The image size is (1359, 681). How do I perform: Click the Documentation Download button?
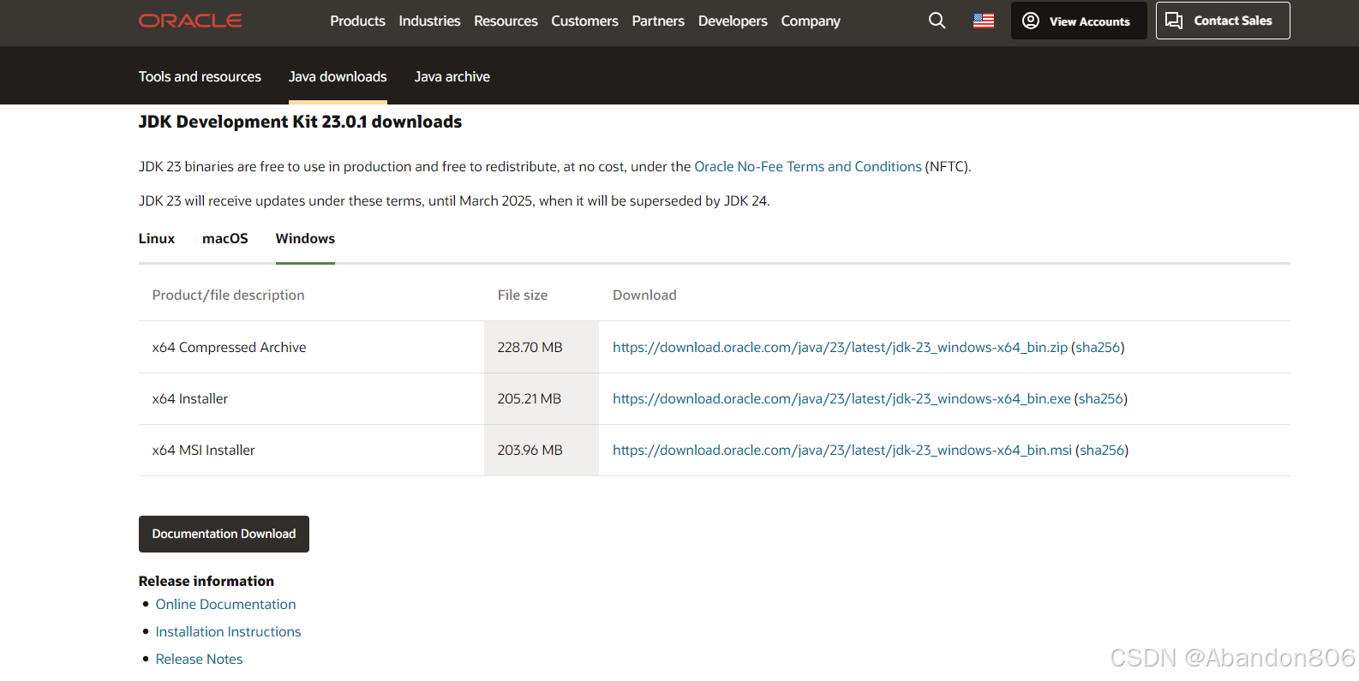click(x=224, y=534)
